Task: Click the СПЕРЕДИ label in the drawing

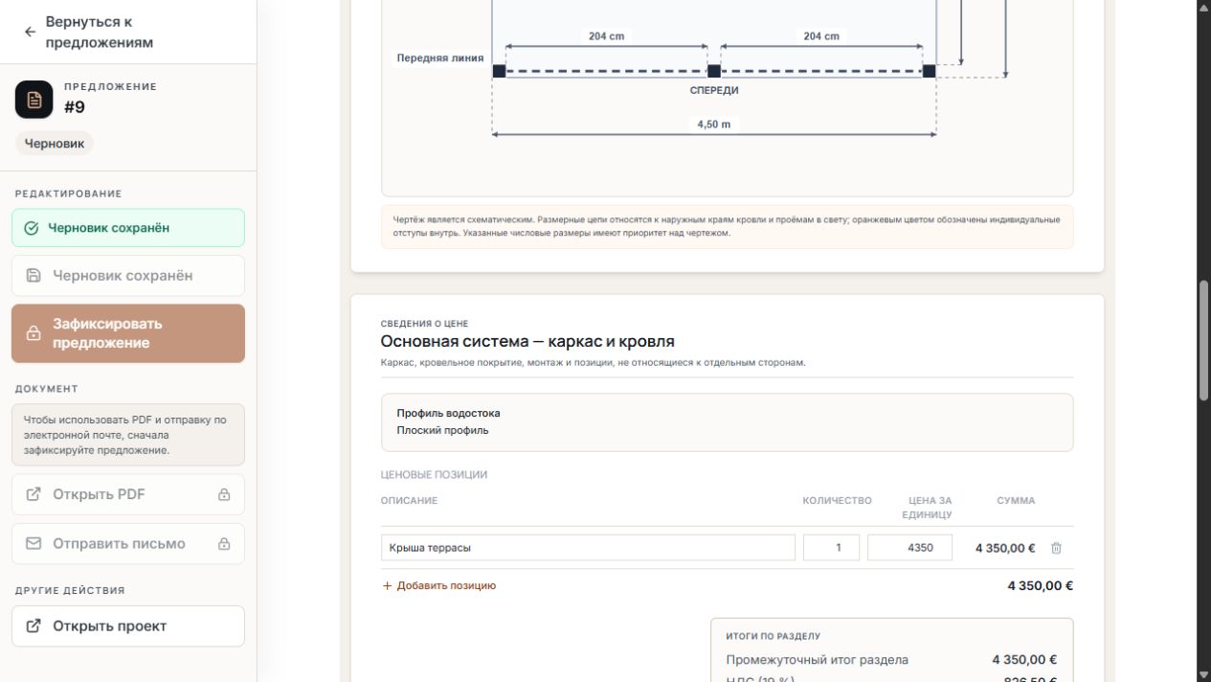Action: coord(714,90)
